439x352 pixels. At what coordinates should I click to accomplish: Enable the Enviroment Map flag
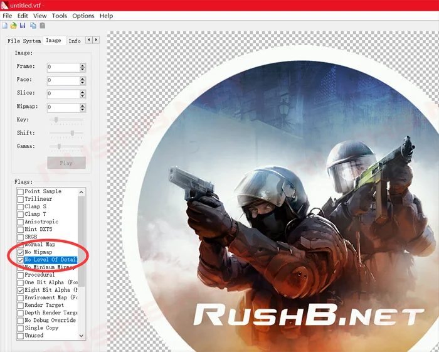click(x=21, y=298)
